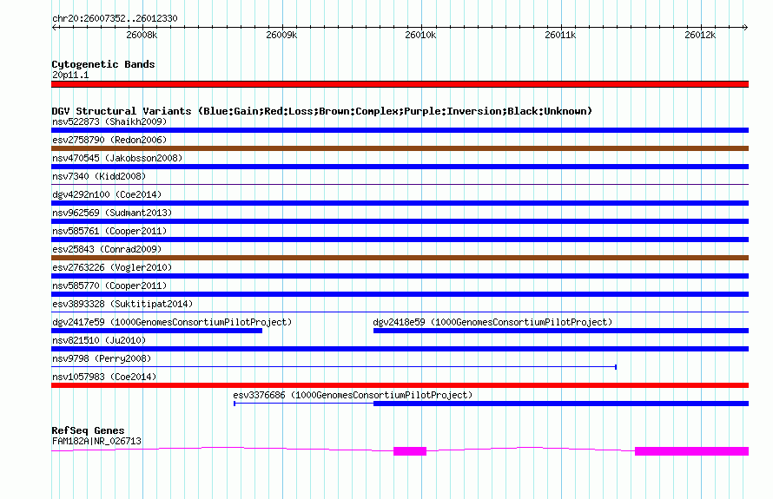Open the nsv7340 (Kidd2008) variant label

(x=99, y=176)
